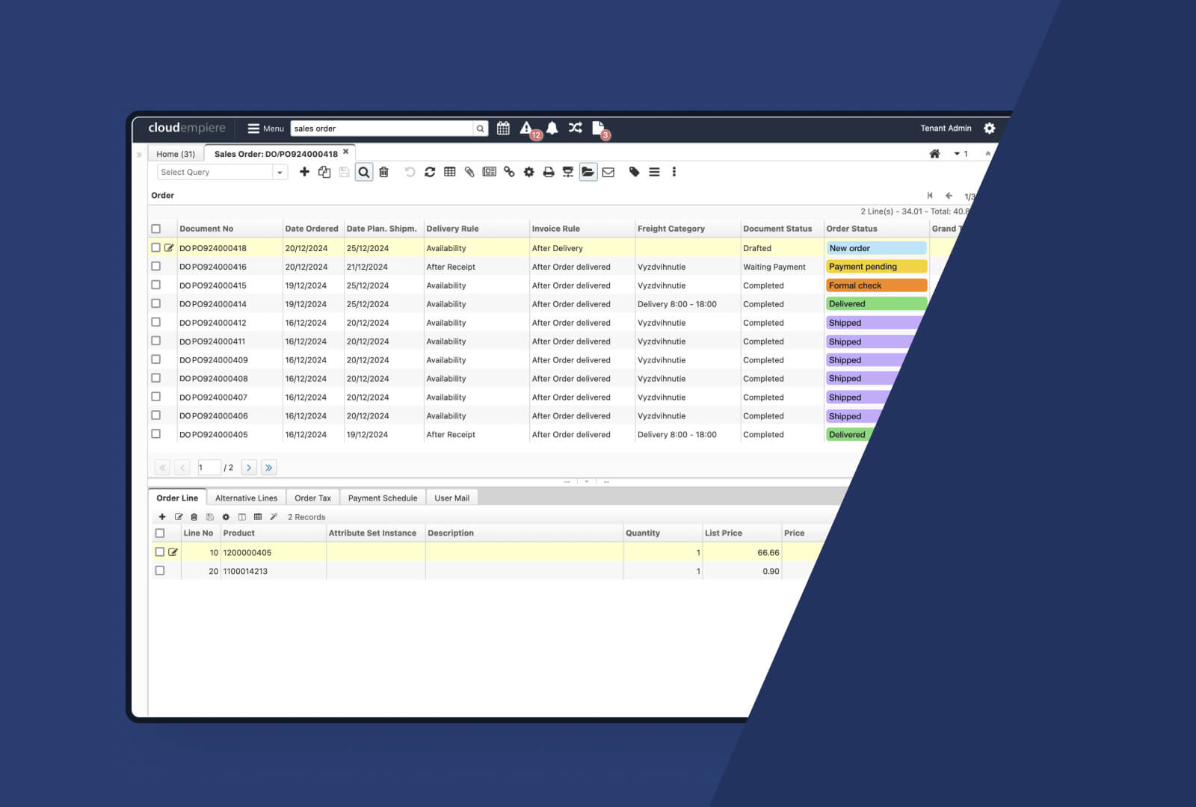Click the toolbar list-lines icon beside the tag
The image size is (1196, 807).
654,172
